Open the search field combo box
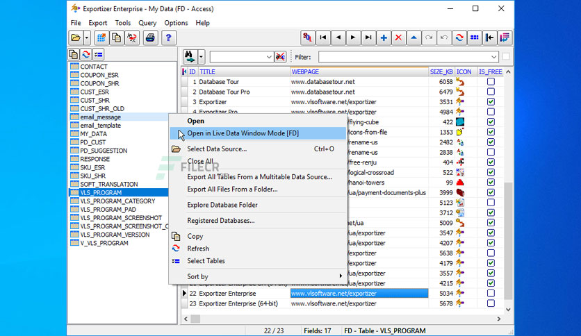Image resolution: width=581 pixels, height=336 pixels. (242, 57)
